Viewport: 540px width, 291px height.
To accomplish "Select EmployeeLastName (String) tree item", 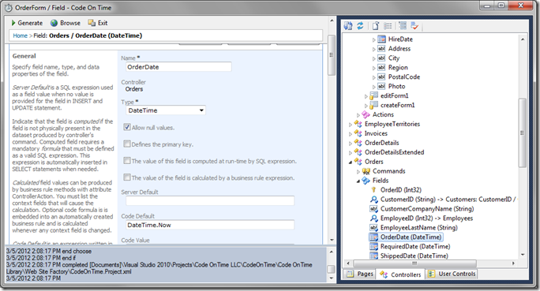I will click(x=418, y=228).
